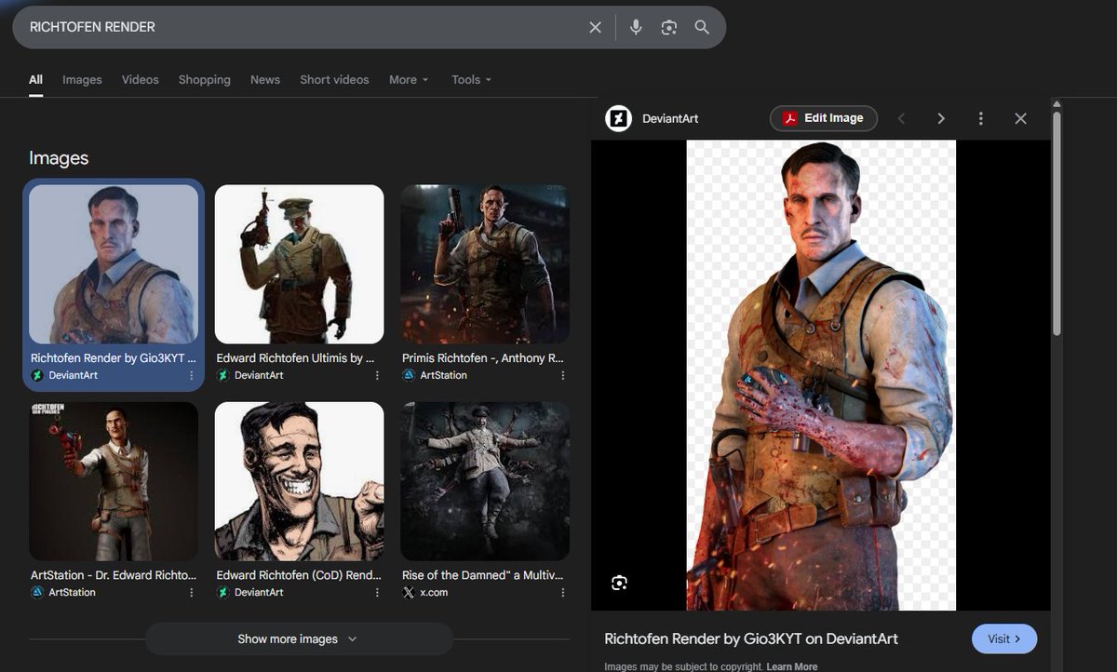The height and width of the screenshot is (672, 1117).
Task: Click DeviantArt source name in preview header
Action: click(670, 118)
